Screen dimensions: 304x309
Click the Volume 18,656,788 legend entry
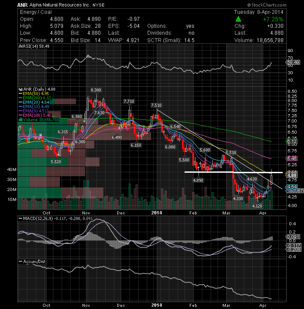tap(39, 120)
